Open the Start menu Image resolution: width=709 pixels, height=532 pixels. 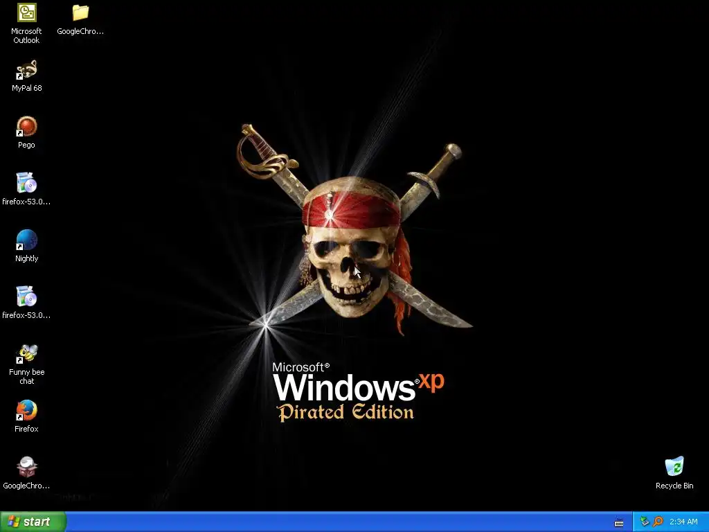[33, 522]
